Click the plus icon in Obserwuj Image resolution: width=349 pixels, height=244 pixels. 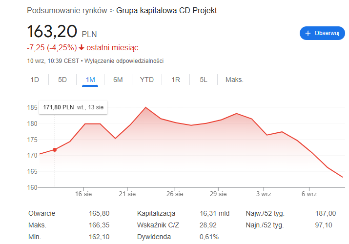click(x=308, y=33)
